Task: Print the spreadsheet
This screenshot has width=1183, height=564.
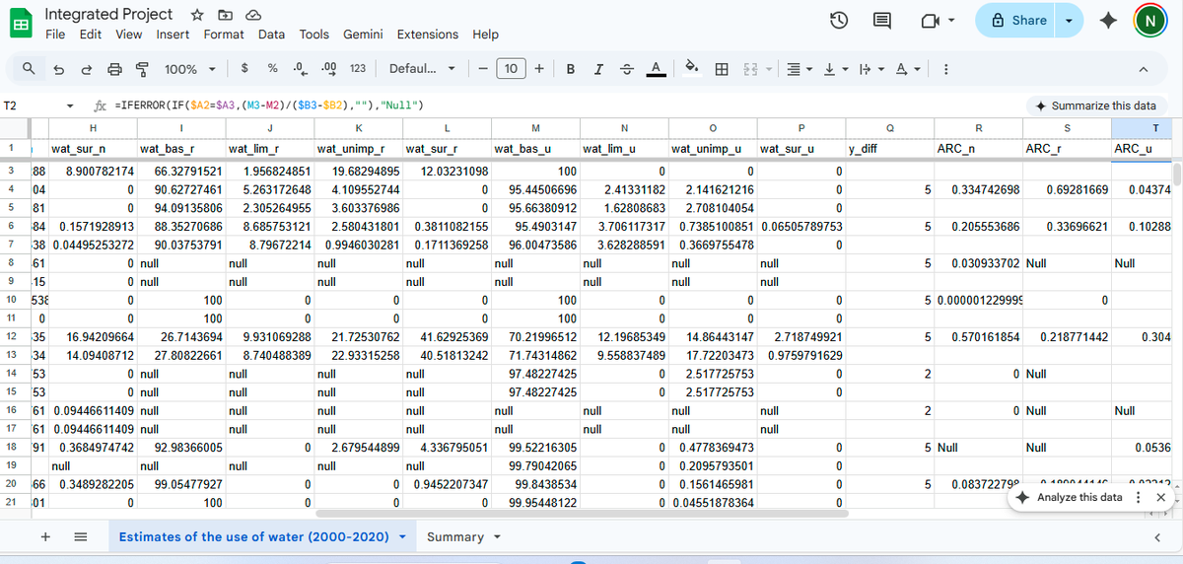Action: coord(113,69)
